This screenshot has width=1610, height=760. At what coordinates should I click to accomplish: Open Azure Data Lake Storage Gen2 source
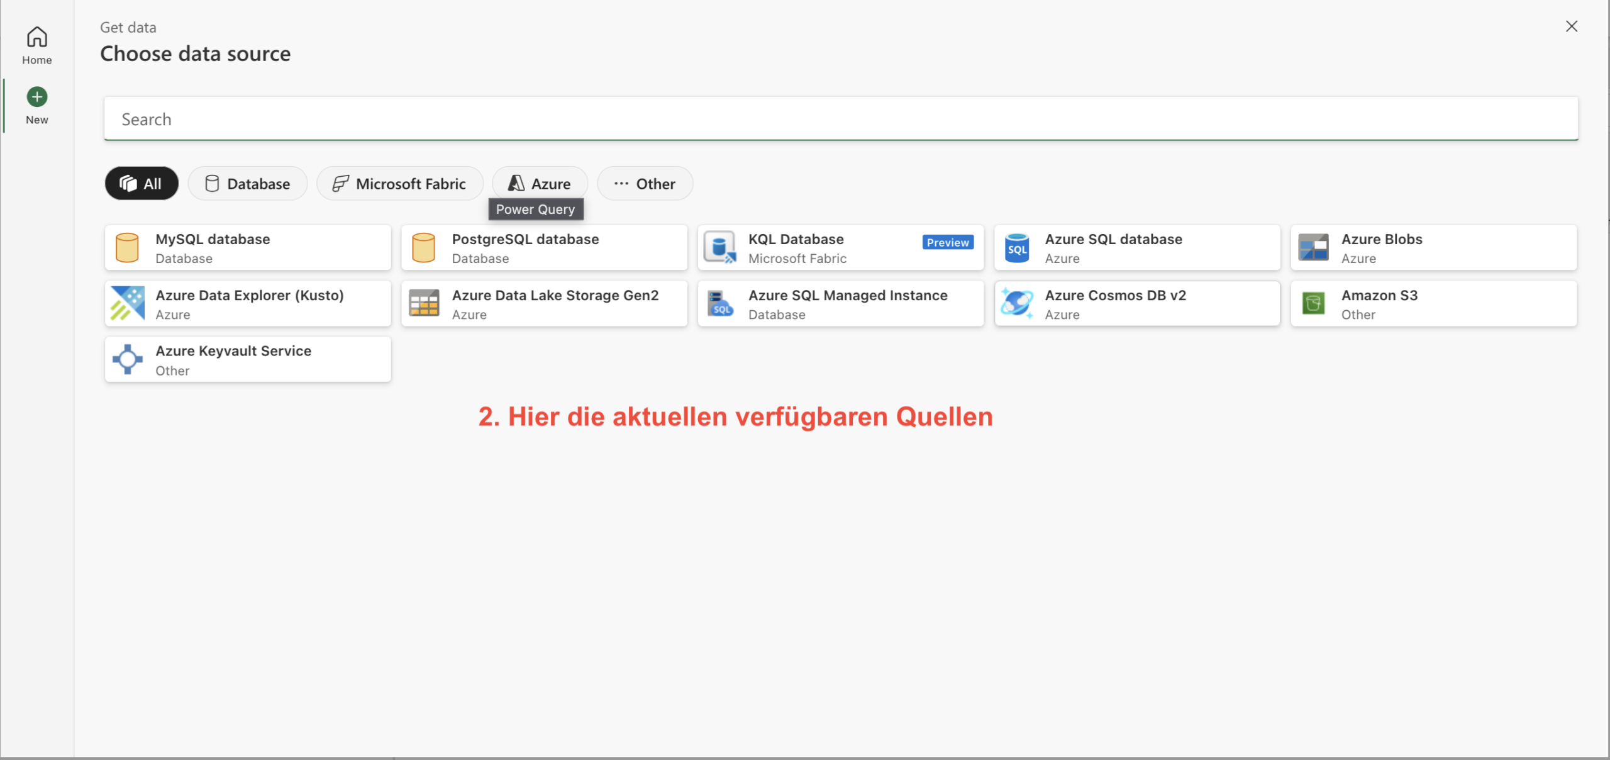[x=545, y=303]
